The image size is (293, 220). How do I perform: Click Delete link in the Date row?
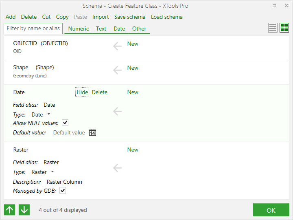click(x=99, y=92)
